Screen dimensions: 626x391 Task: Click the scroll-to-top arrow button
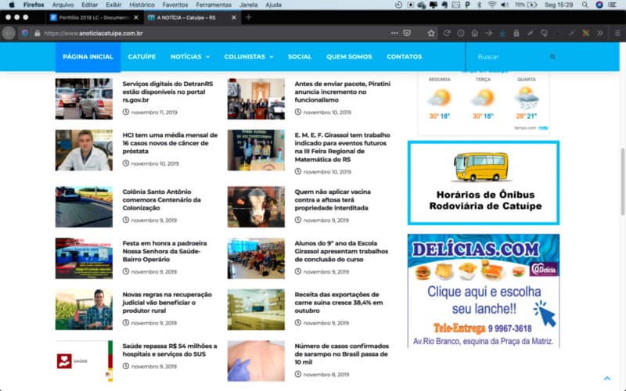607,378
